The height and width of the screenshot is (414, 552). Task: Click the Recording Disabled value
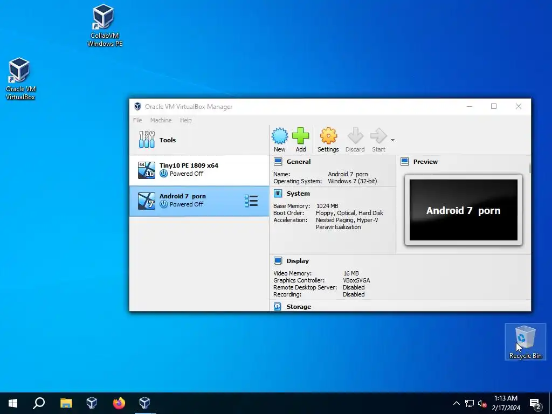[354, 295]
